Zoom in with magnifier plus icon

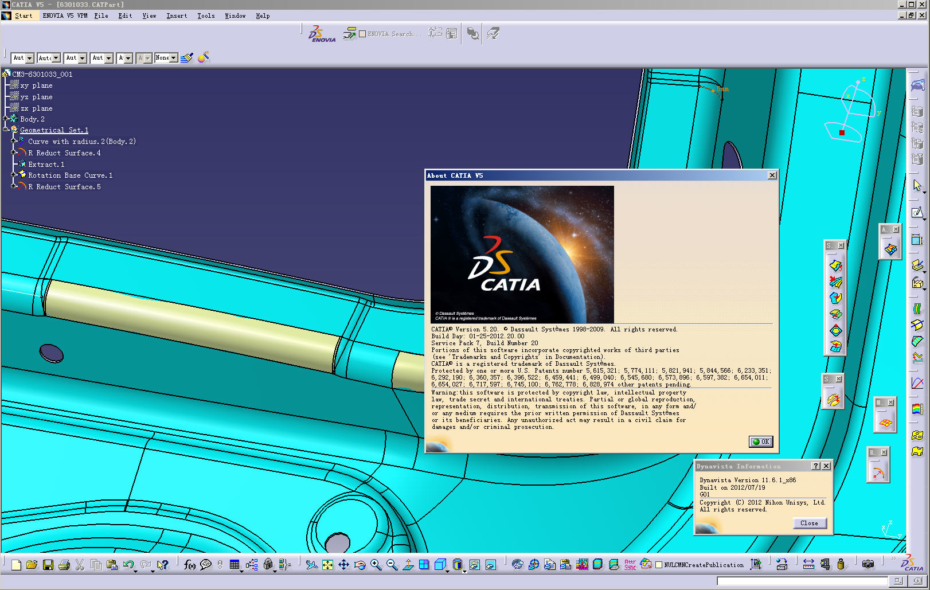376,565
